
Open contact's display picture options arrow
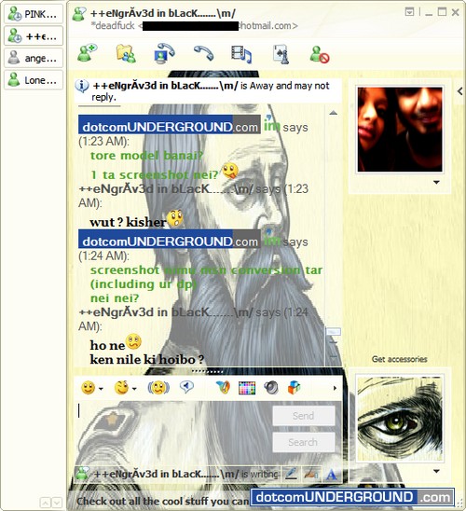(x=436, y=183)
